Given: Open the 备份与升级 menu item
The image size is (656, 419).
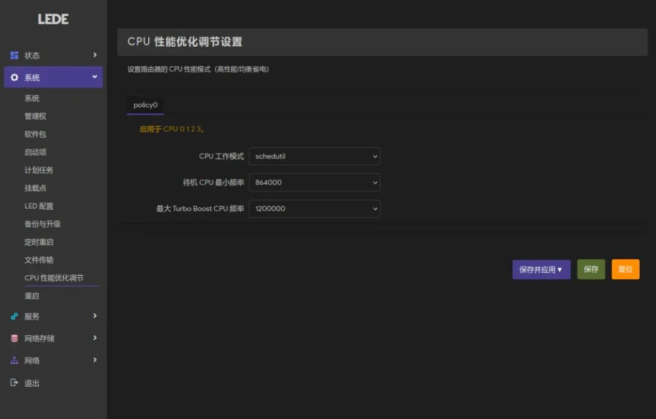Looking at the screenshot, I should click(x=43, y=224).
